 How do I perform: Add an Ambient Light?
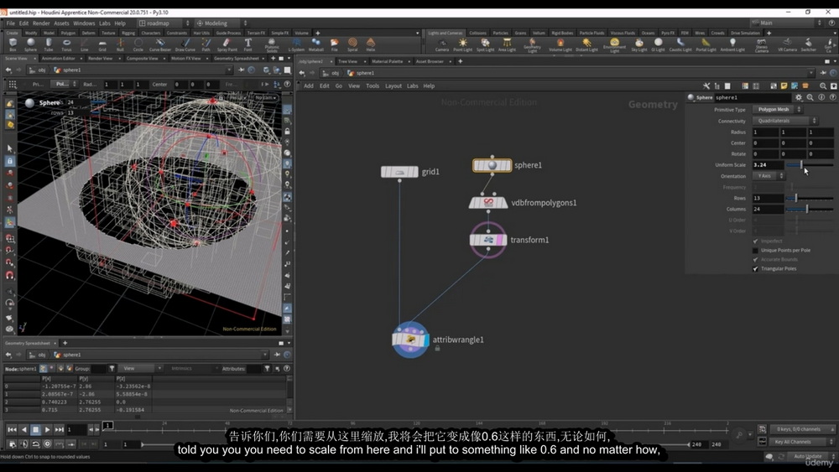pos(732,45)
